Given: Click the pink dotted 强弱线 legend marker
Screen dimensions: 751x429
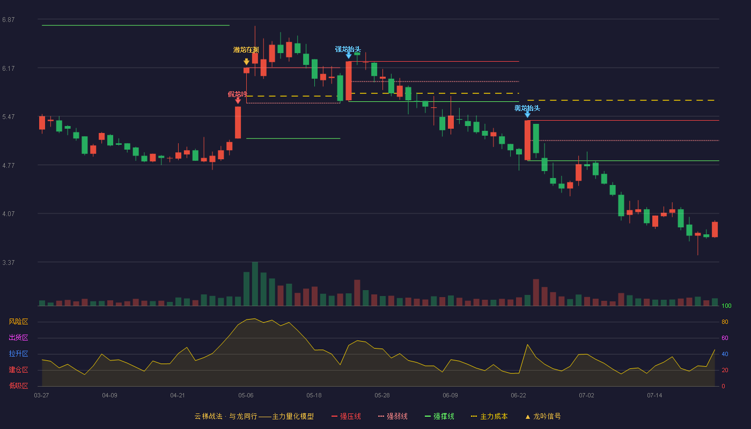Looking at the screenshot, I should coord(381,417).
